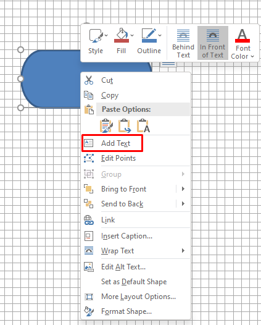Click the Style shape icon
Viewport: 261px width, 325px height.
tap(96, 36)
